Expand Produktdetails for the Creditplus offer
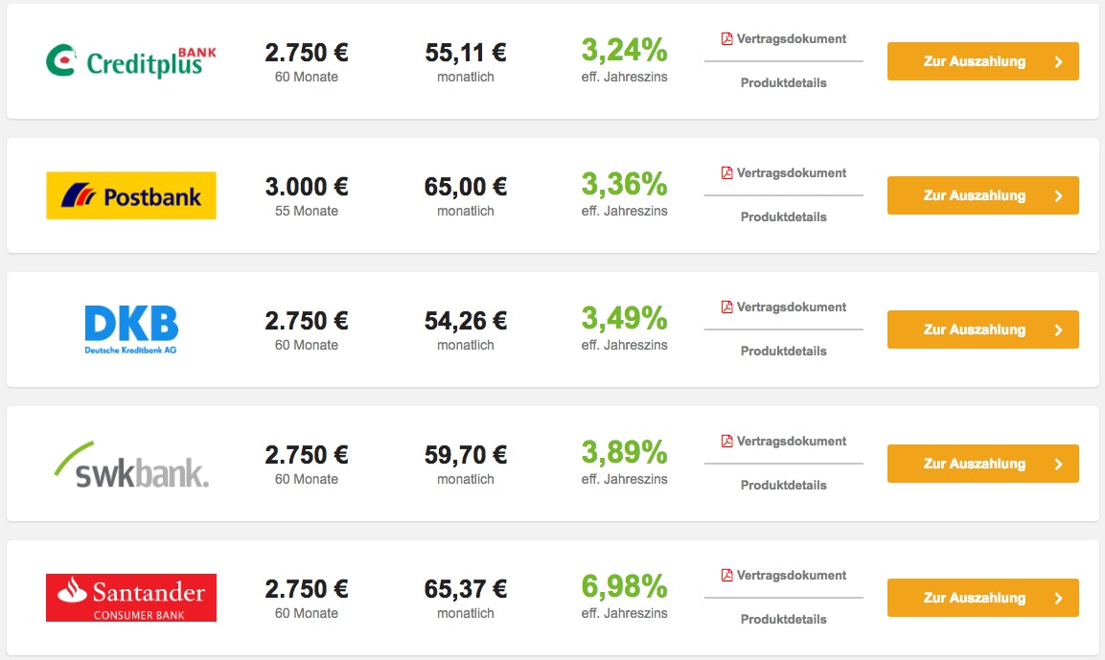 click(783, 82)
